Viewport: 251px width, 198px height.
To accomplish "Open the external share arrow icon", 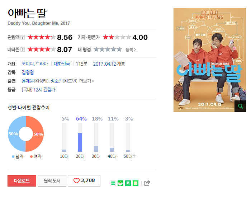I will click(147, 183).
